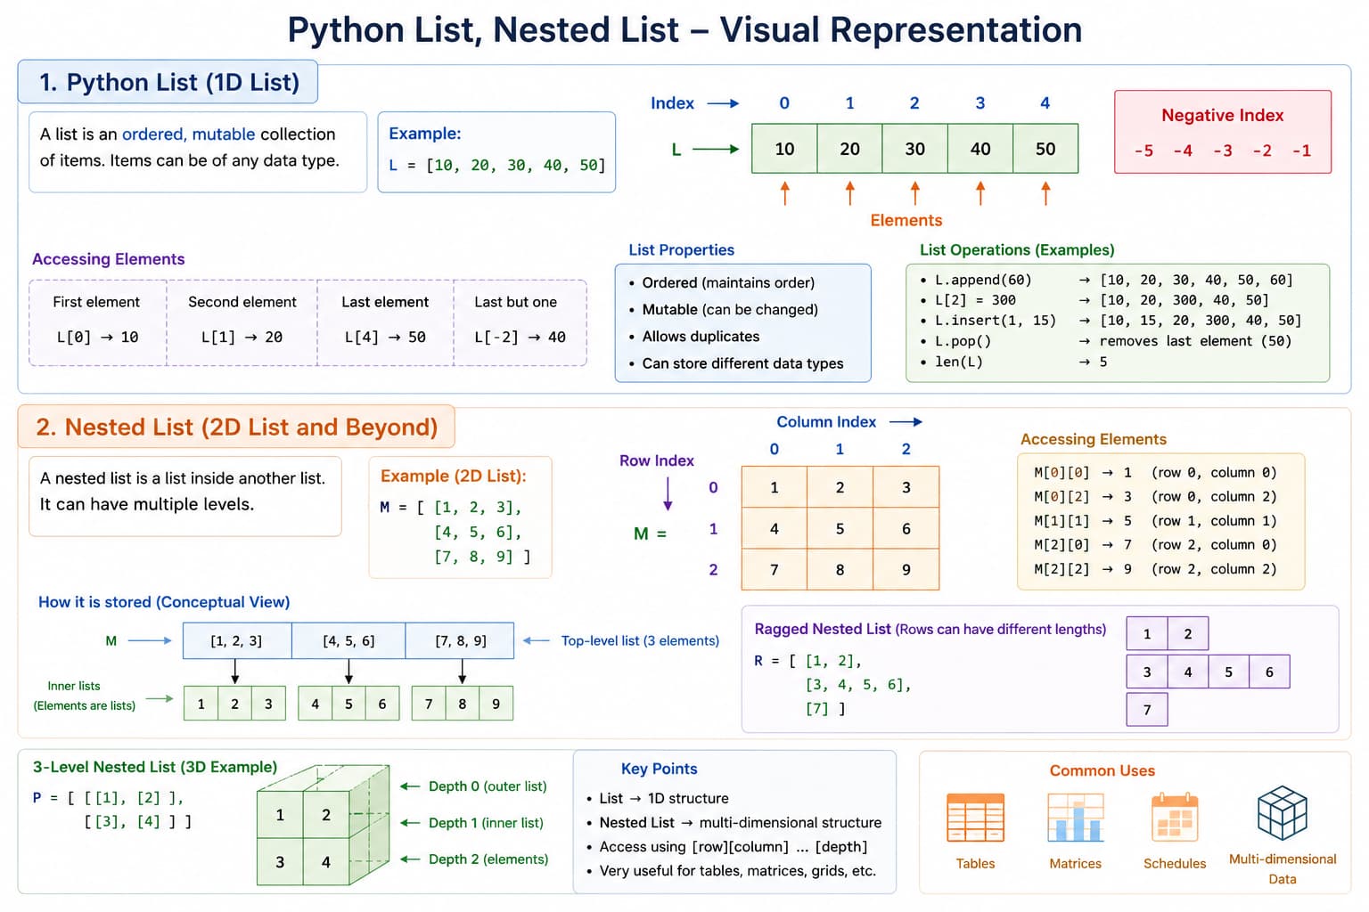This screenshot has width=1369, height=912.
Task: Click 'Very useful for tables, matrices, grids, etc.'
Action: pos(738,871)
